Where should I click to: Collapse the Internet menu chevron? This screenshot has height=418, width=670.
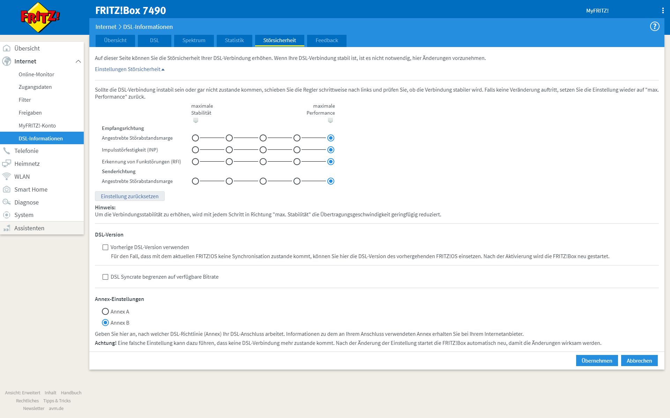pyautogui.click(x=78, y=61)
